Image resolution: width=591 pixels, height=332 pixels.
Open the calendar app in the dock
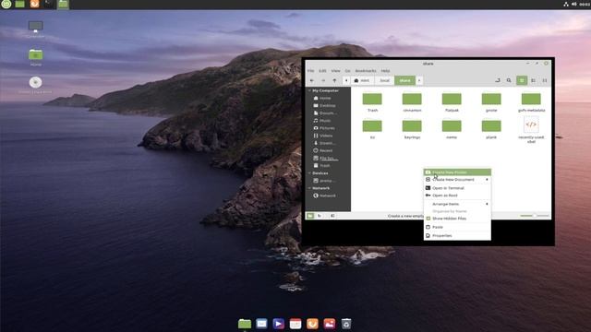pos(295,324)
